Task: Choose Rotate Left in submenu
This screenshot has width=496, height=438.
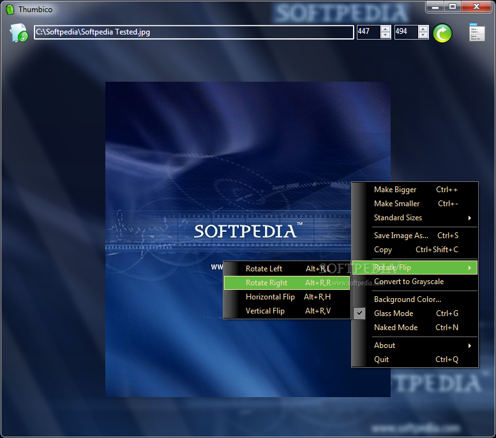Action: coord(287,269)
